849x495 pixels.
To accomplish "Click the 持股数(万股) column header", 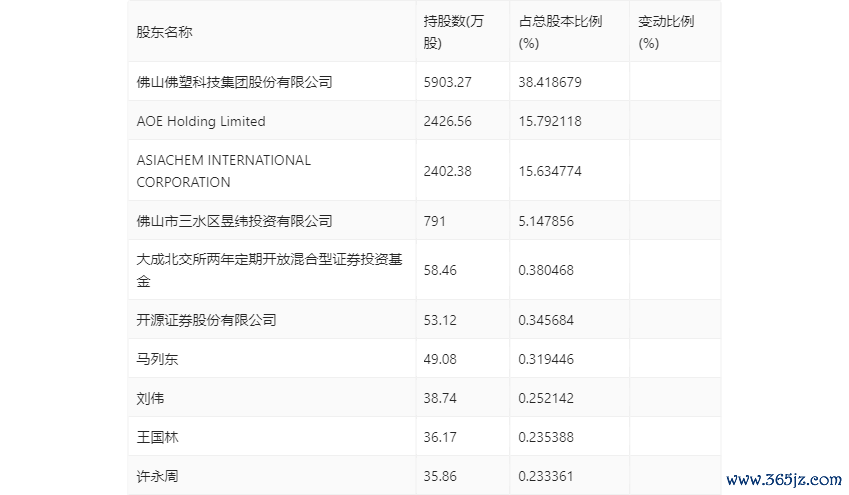I will point(453,32).
